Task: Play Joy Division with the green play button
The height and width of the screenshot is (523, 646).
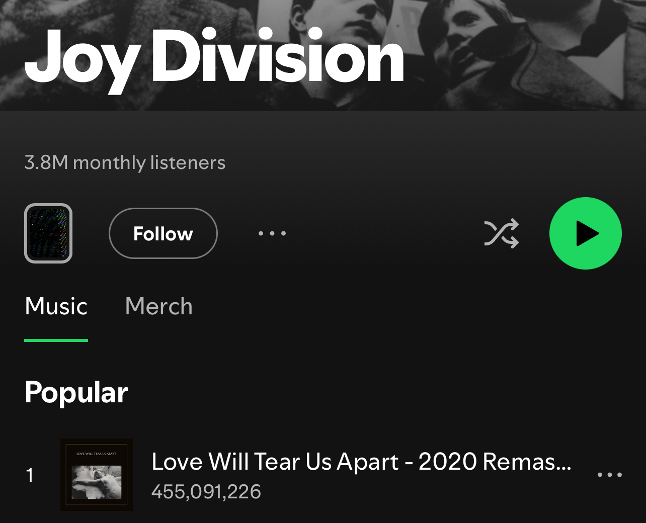Action: point(586,233)
